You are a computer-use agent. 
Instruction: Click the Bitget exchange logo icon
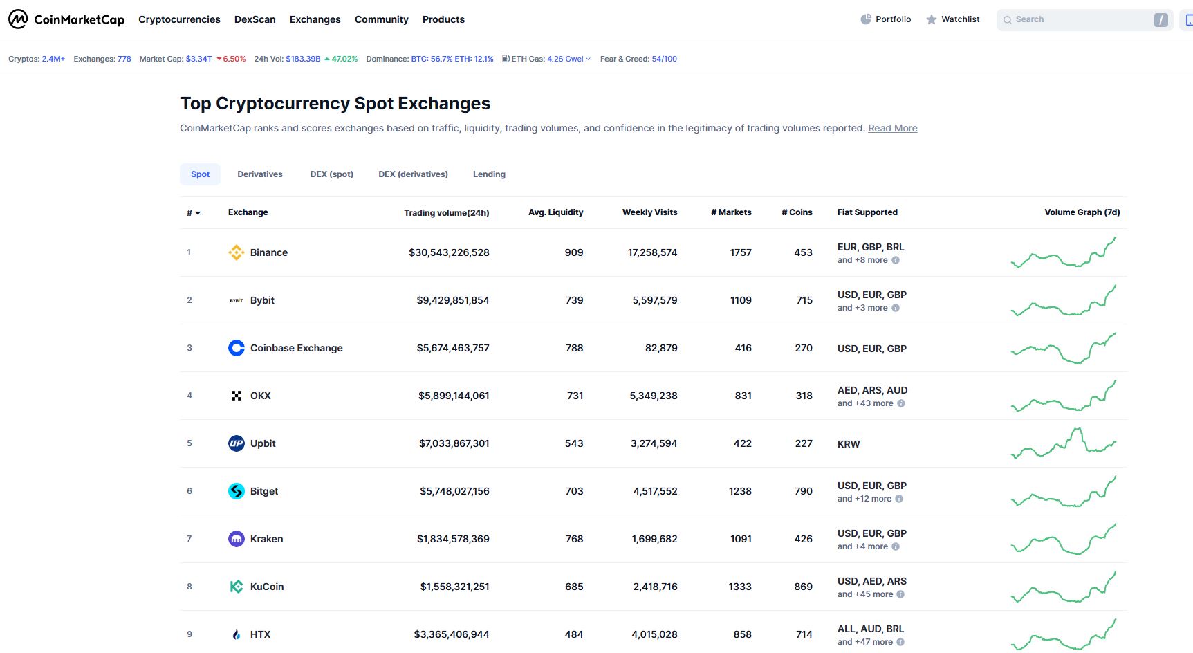point(237,491)
